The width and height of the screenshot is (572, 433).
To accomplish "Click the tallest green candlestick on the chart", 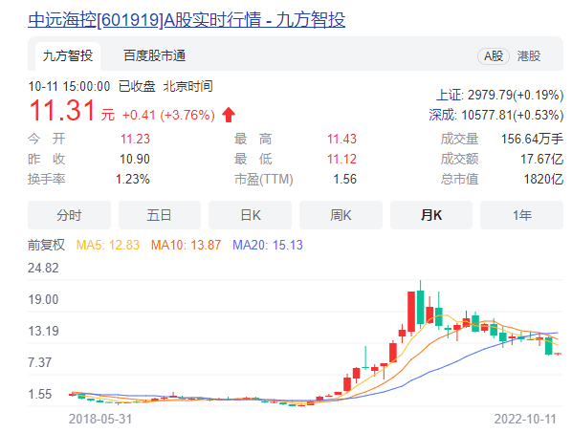I will click(420, 307).
